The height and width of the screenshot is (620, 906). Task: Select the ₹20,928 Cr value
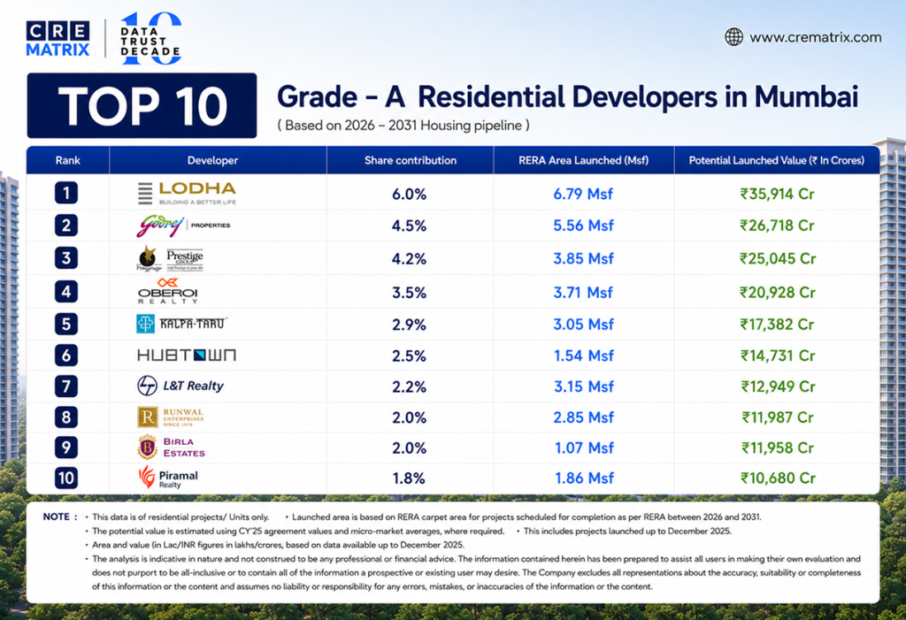pos(777,293)
